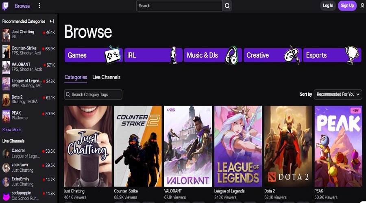Click the Games controller icon
The height and width of the screenshot is (203, 366).
click(x=113, y=55)
